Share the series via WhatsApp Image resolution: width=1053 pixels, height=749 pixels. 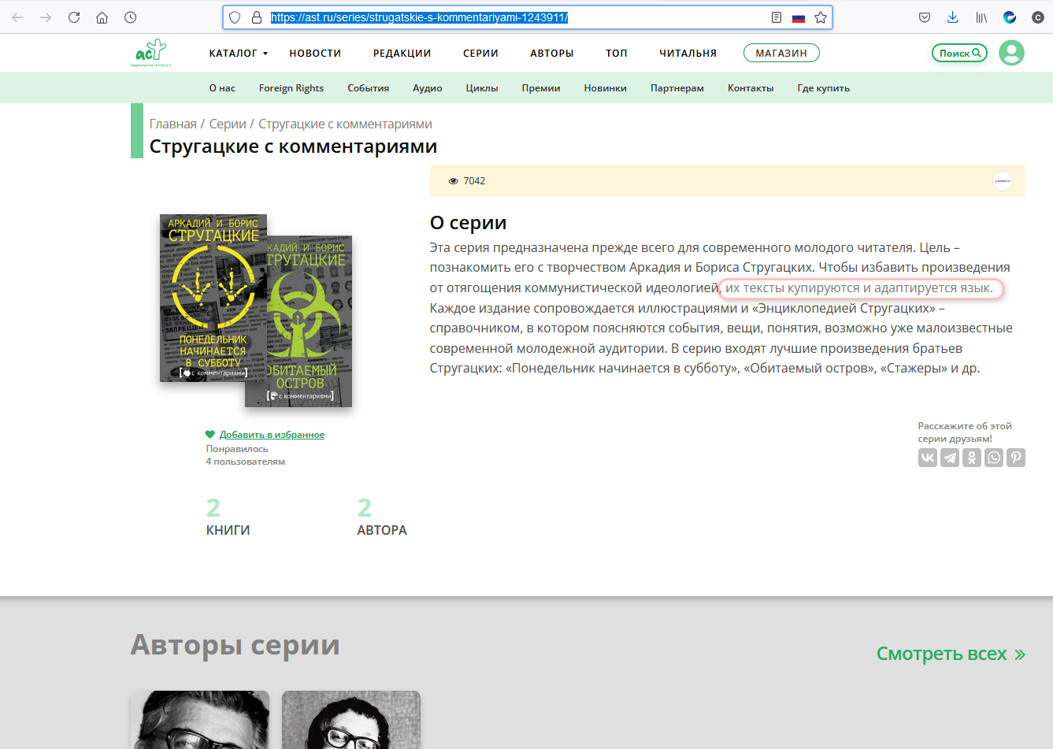tap(994, 458)
